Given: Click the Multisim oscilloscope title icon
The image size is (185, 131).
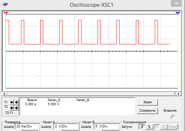Looking at the screenshot, I should click(x=5, y=5).
